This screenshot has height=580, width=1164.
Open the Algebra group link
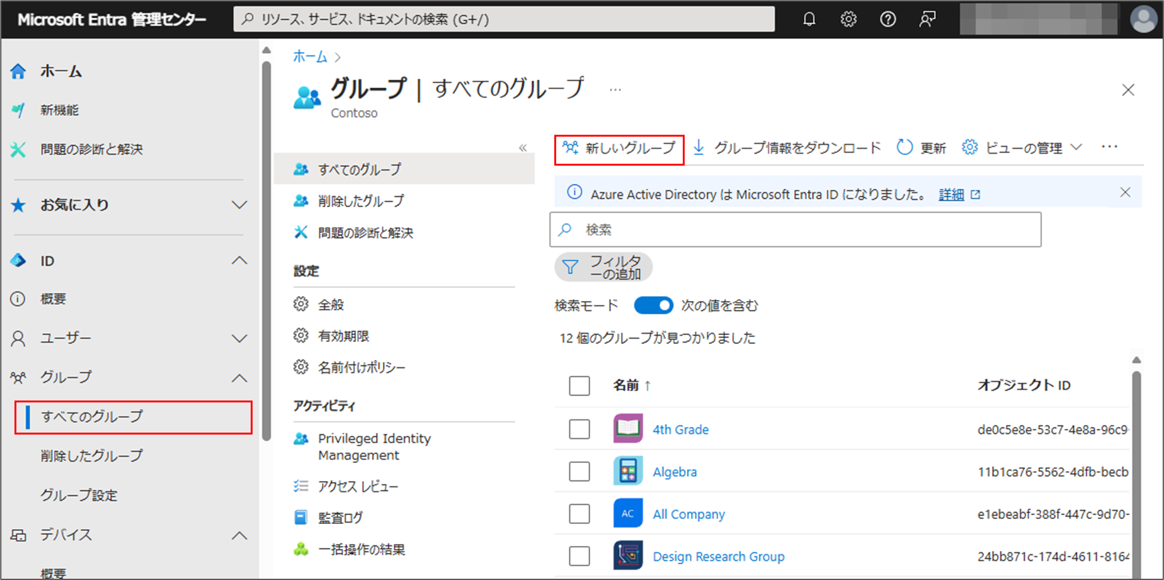[675, 472]
